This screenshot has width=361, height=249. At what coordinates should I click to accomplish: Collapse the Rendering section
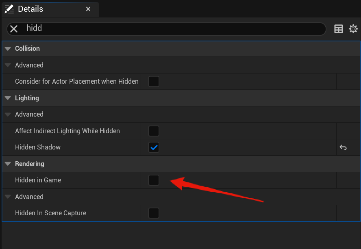pos(8,164)
